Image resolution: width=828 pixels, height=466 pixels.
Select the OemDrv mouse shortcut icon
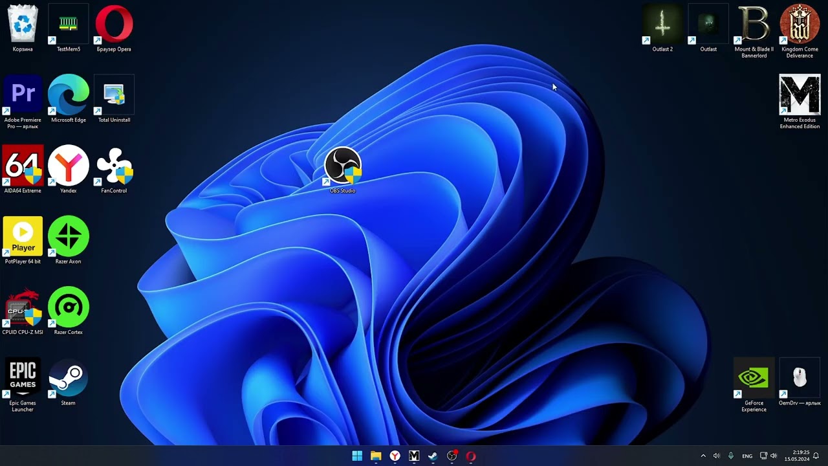tap(800, 382)
